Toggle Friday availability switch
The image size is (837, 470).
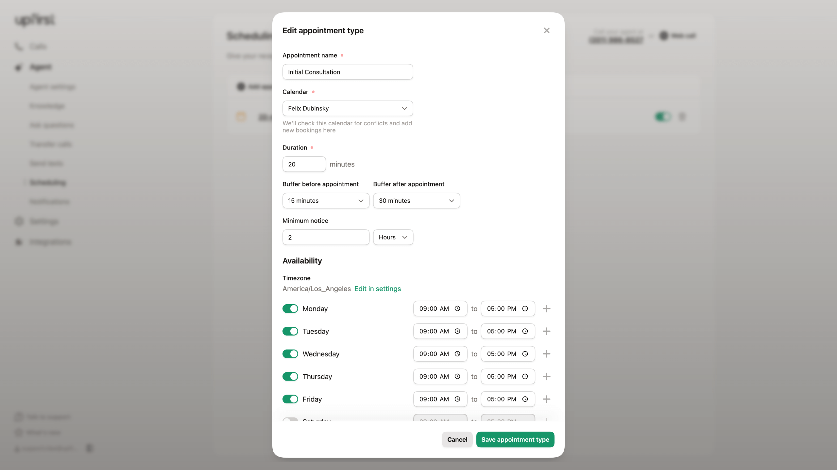click(290, 399)
